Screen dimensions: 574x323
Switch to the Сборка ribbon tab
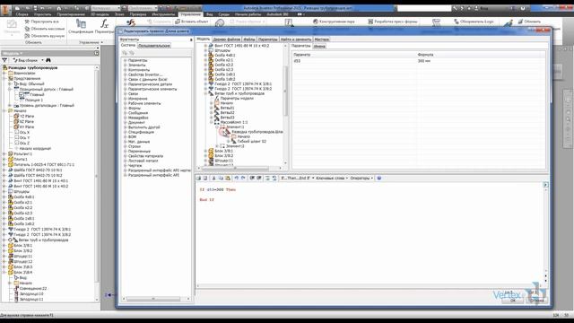coord(22,14)
